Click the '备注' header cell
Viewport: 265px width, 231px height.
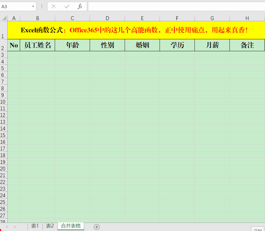click(x=247, y=45)
